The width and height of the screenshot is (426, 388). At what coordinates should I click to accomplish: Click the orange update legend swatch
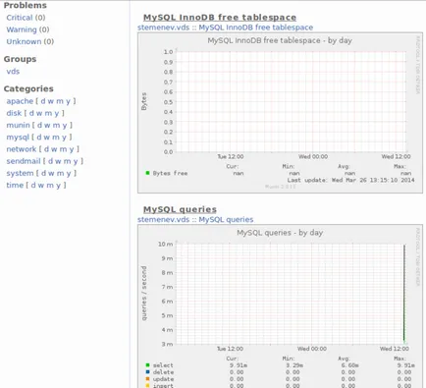(147, 379)
